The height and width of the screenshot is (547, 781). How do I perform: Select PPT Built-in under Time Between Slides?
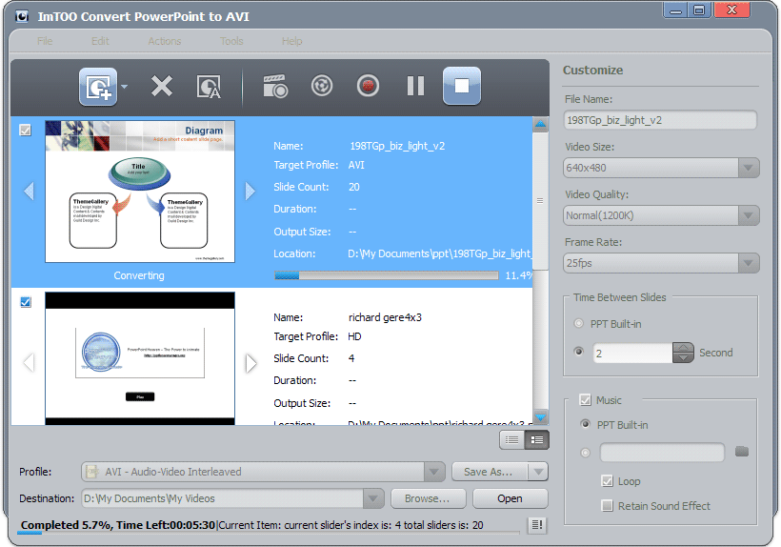click(x=579, y=324)
